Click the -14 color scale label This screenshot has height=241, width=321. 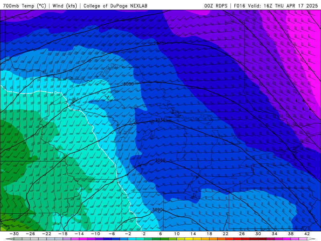pyautogui.click(x=79, y=234)
